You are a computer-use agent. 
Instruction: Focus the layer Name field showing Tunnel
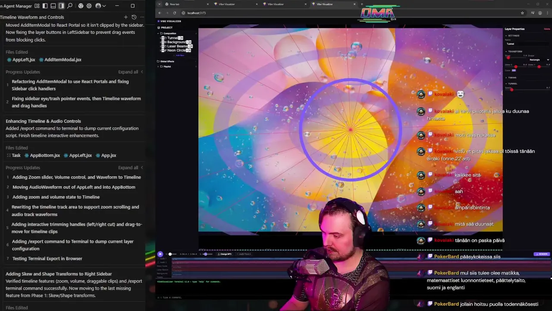(527, 44)
